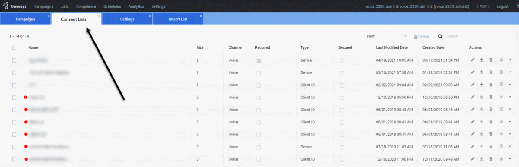Toggle Required checkbox in 03/17/2021 row
This screenshot has height=167, width=519.
(x=258, y=61)
